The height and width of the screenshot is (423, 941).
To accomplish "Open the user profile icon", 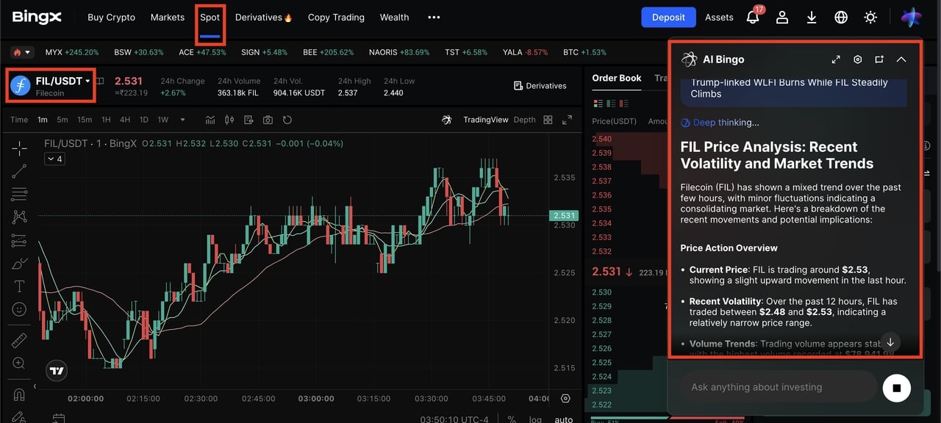I will click(782, 17).
